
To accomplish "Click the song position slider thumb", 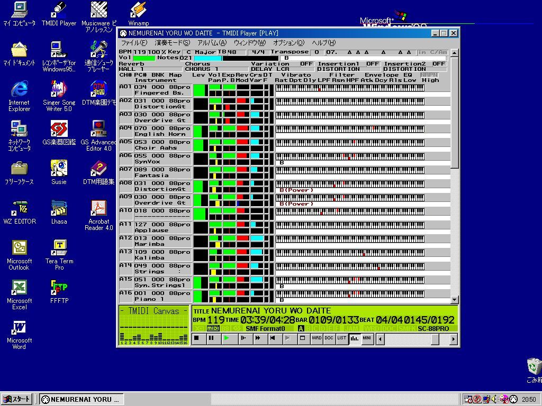I will click(x=435, y=339).
